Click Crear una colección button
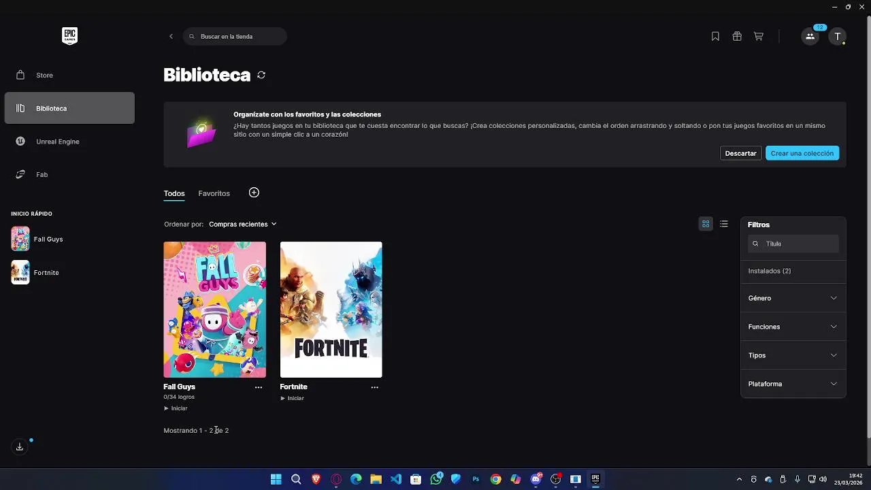 (802, 153)
